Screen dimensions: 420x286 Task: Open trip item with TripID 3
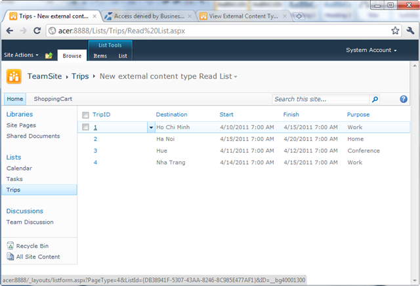click(x=95, y=151)
